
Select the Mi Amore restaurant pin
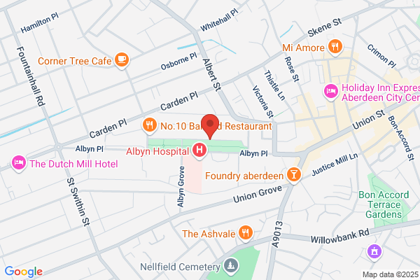click(x=335, y=47)
